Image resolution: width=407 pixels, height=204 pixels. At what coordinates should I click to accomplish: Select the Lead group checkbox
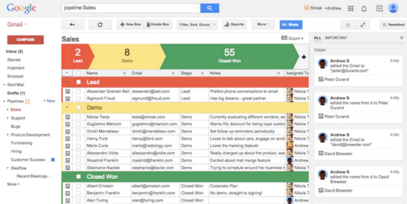(78, 82)
